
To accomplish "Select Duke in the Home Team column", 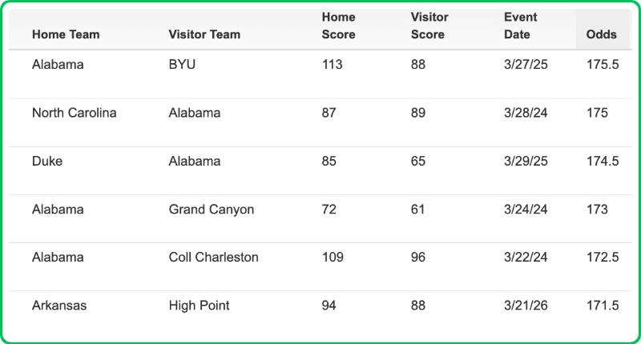I will pos(47,161).
